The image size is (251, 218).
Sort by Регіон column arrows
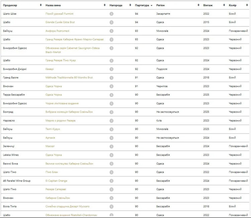pos(198,5)
